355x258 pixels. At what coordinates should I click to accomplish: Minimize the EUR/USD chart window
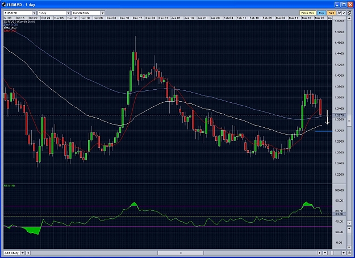[337, 5]
